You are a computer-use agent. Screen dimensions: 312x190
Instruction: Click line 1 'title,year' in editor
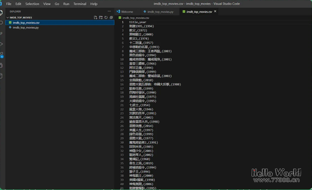tap(138, 22)
